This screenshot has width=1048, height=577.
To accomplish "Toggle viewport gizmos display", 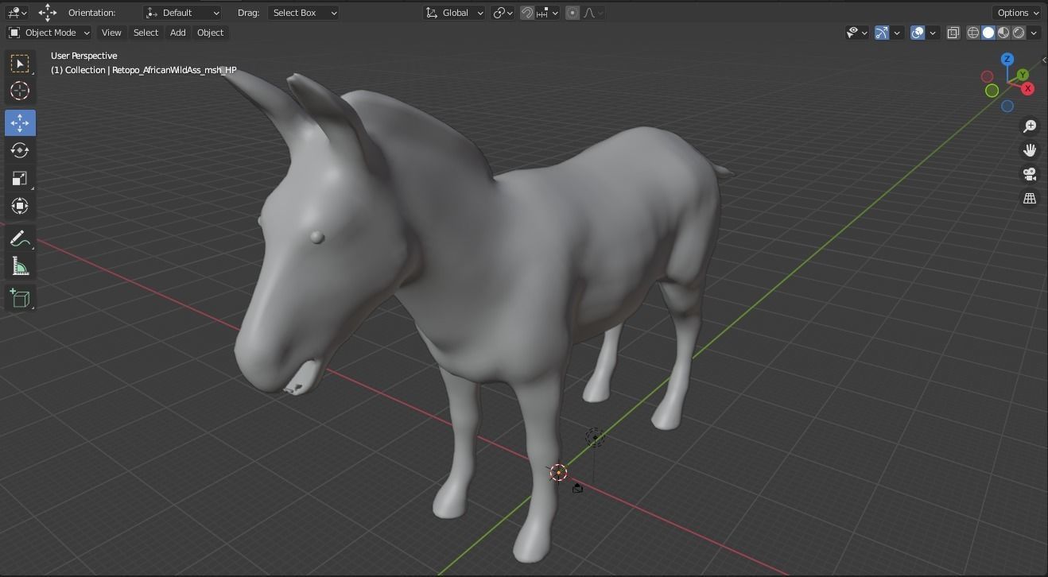I will (882, 33).
